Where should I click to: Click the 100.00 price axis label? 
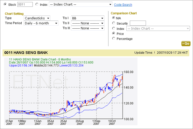[x=129, y=119]
